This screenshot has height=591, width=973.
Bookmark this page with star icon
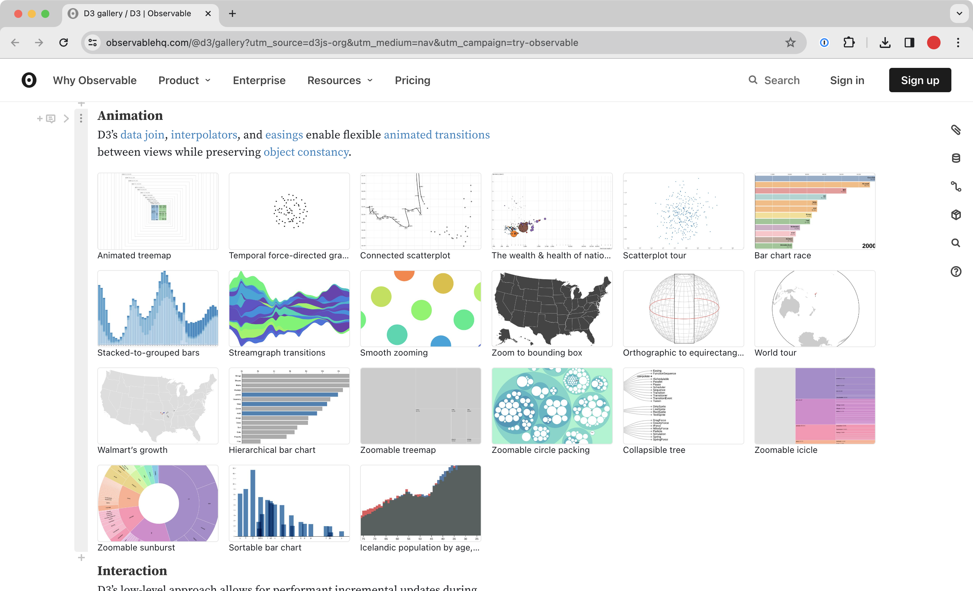pyautogui.click(x=790, y=43)
